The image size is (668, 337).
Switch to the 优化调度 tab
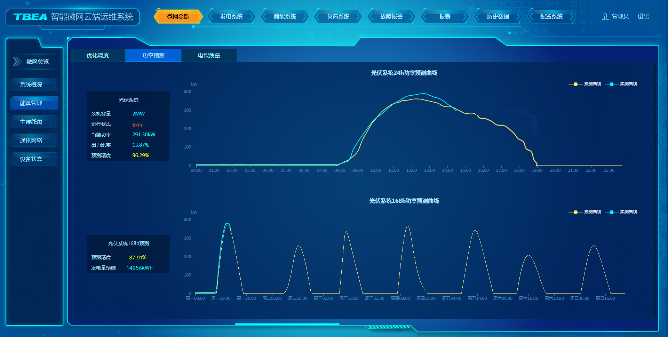(98, 55)
